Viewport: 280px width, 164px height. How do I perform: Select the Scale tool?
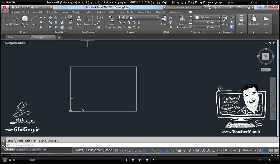56,27
